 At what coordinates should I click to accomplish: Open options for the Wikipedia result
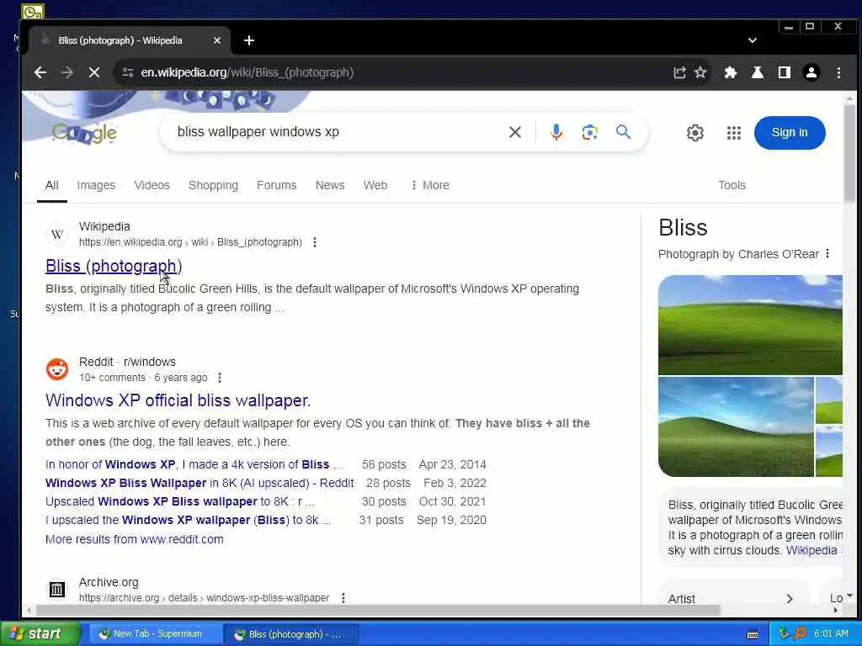pos(315,242)
